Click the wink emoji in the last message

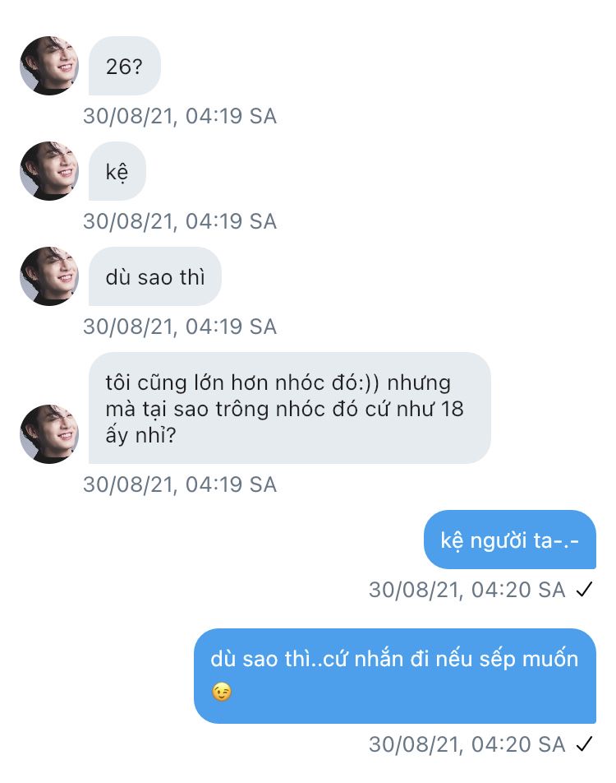coord(221,693)
